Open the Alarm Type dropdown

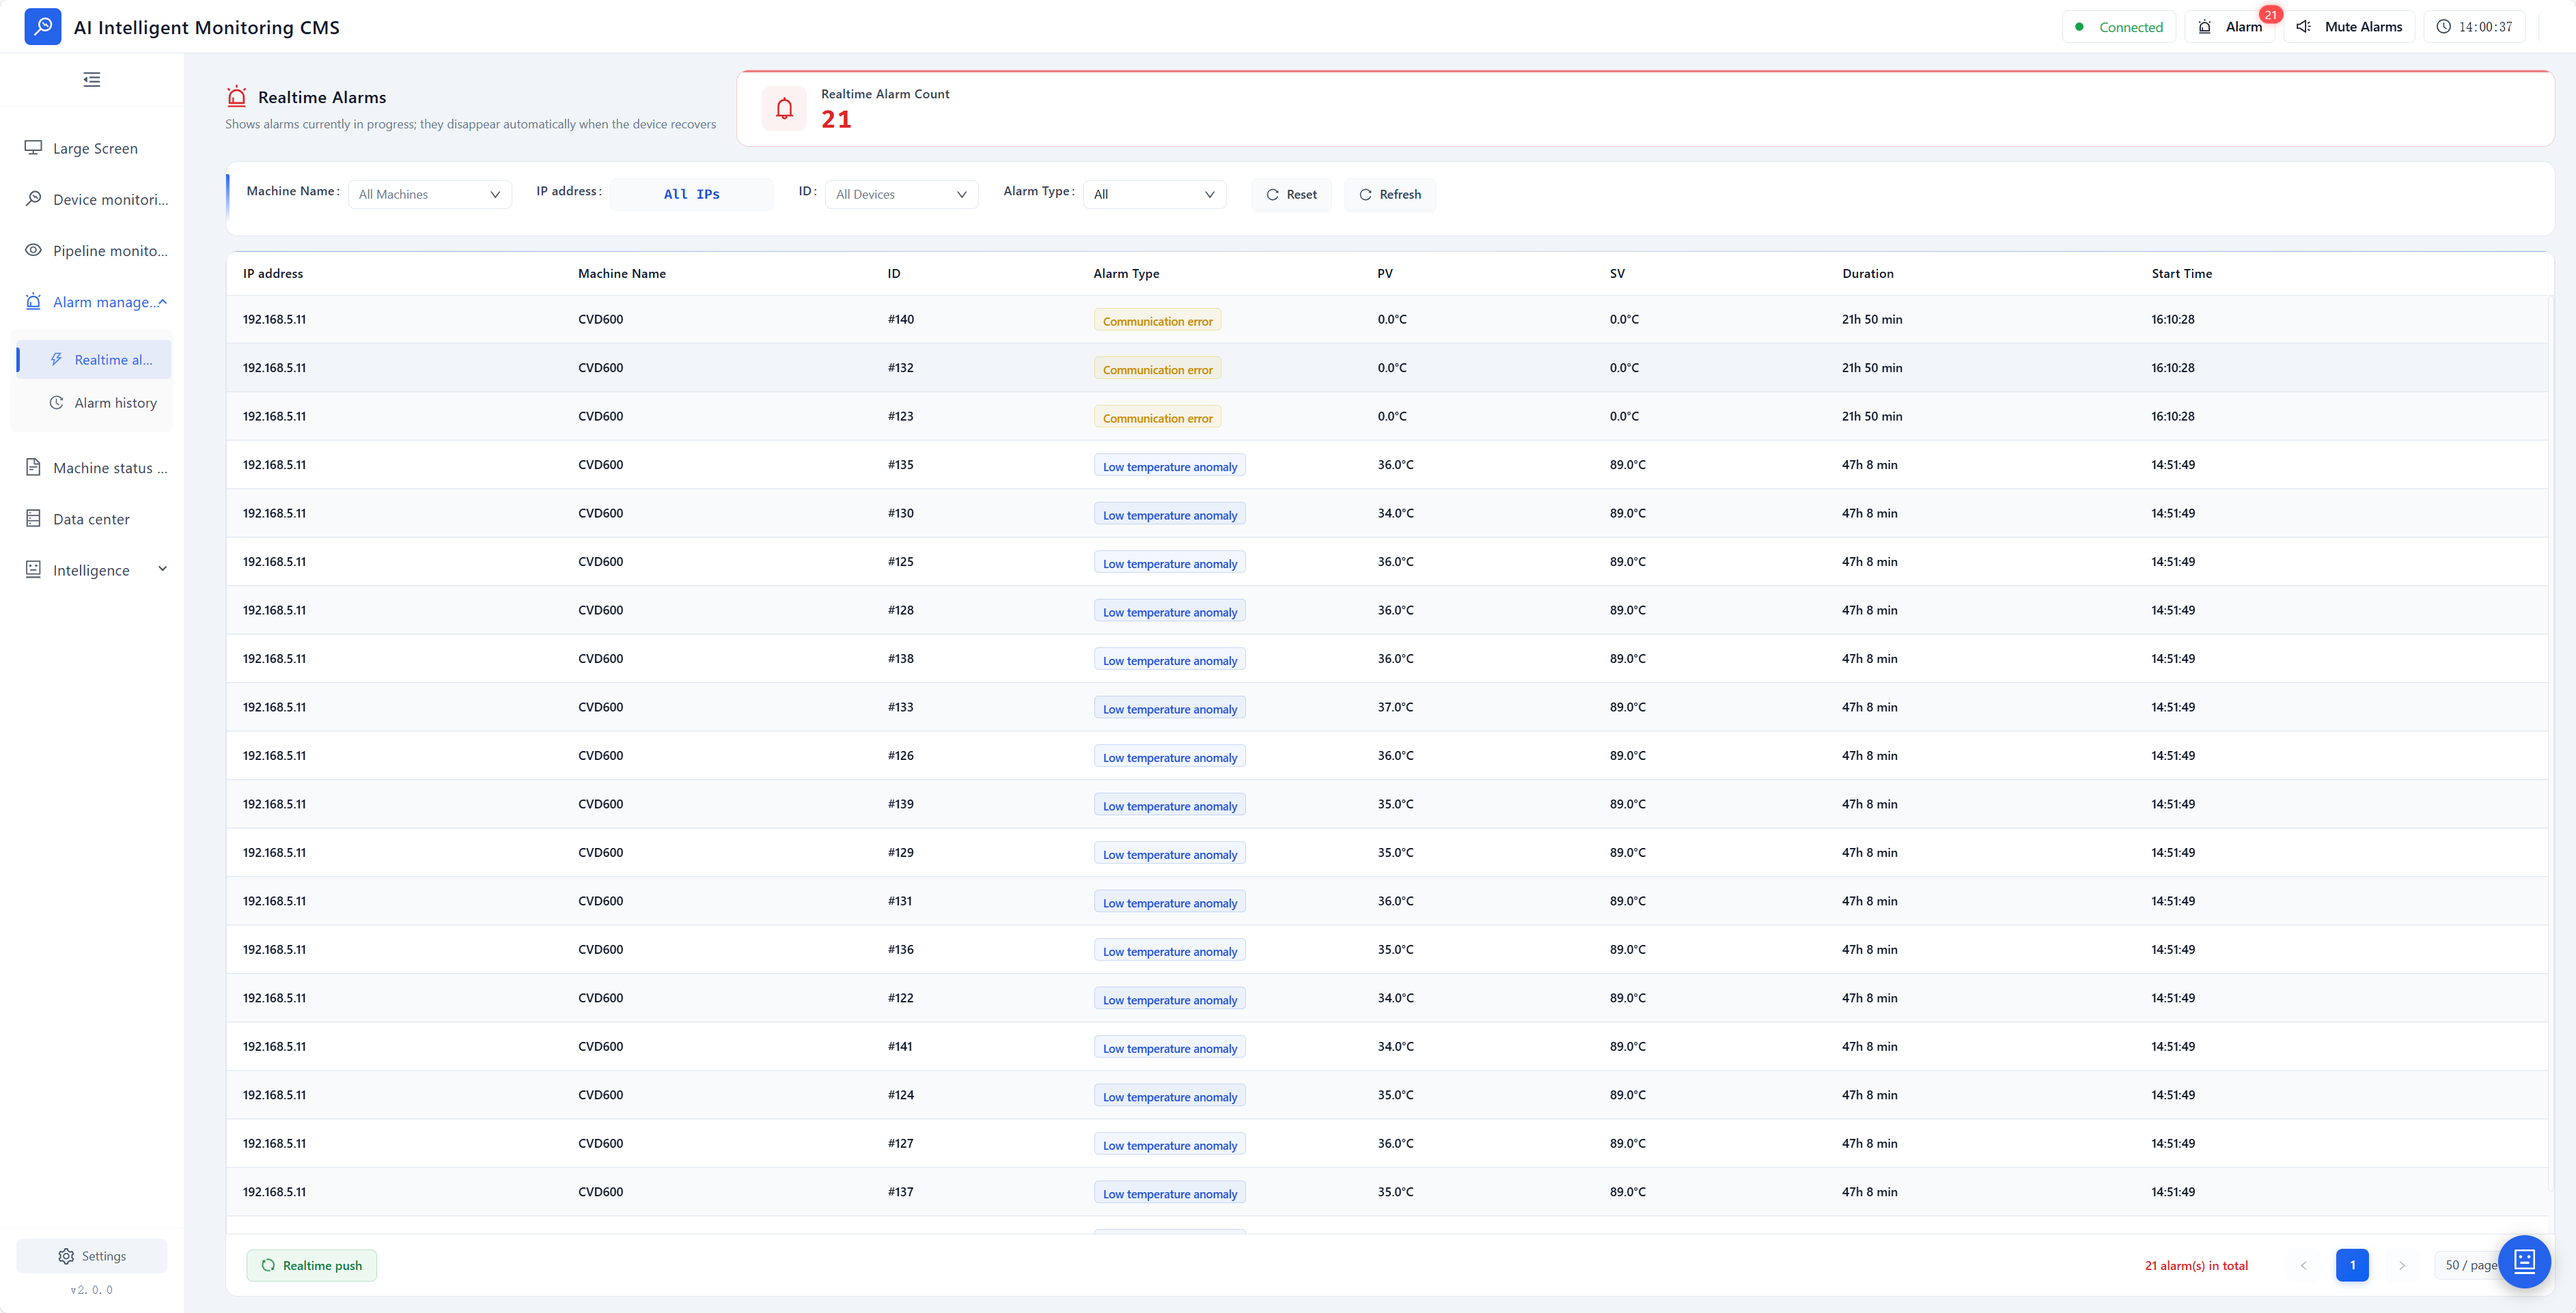click(1155, 194)
